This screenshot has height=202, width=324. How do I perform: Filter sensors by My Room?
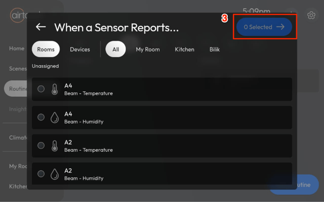[x=147, y=49]
